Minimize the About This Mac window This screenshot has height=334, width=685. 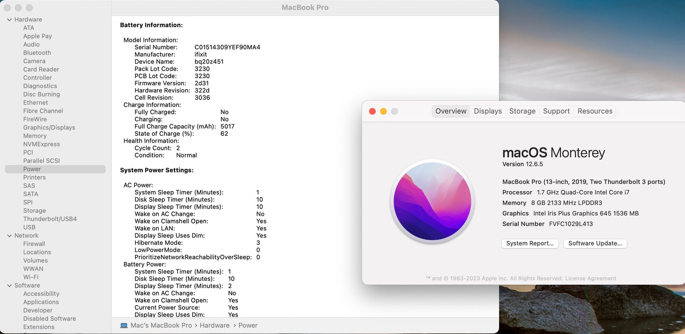click(x=384, y=111)
